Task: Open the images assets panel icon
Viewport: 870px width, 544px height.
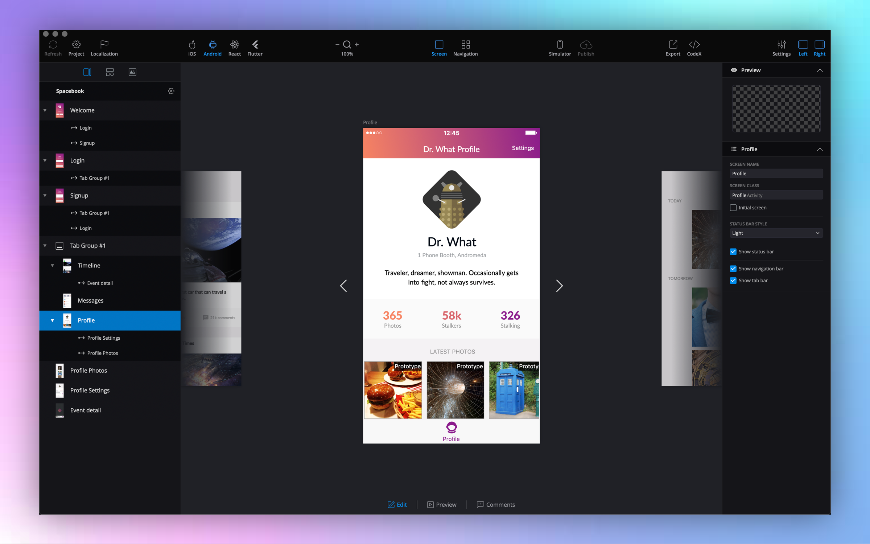Action: (132, 72)
